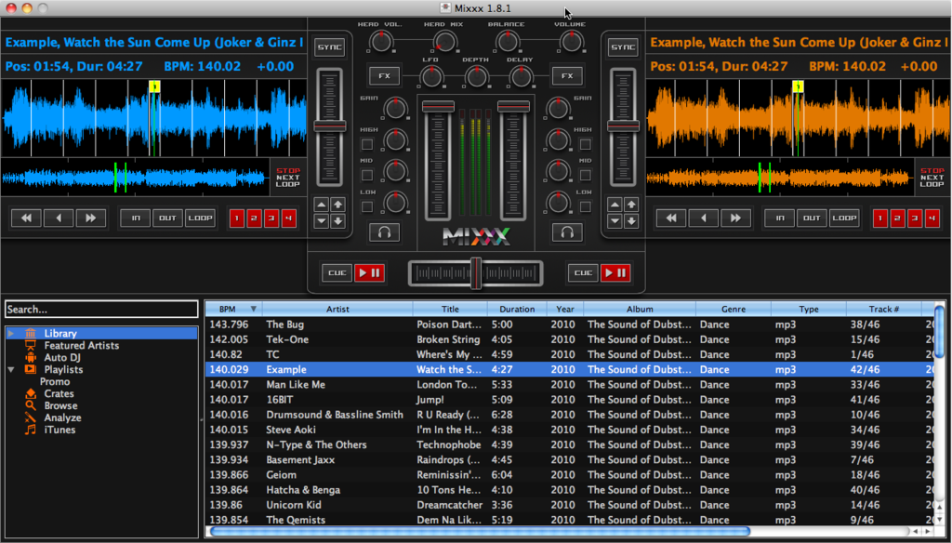Click the library Search field
Viewport: 952px width, 543px height.
pos(101,310)
